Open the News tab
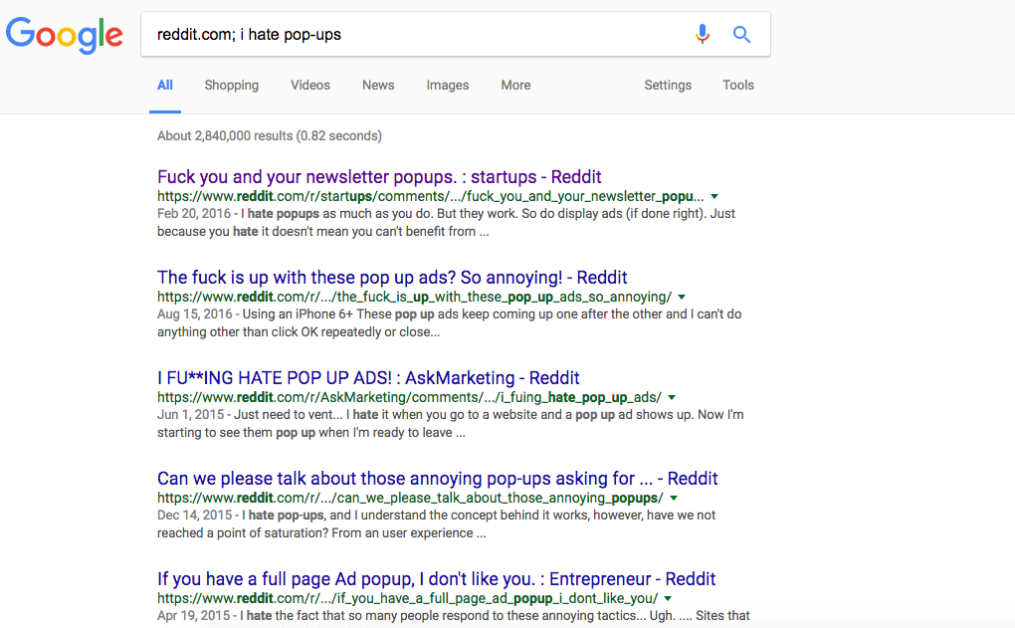The height and width of the screenshot is (628, 1015). pos(378,86)
